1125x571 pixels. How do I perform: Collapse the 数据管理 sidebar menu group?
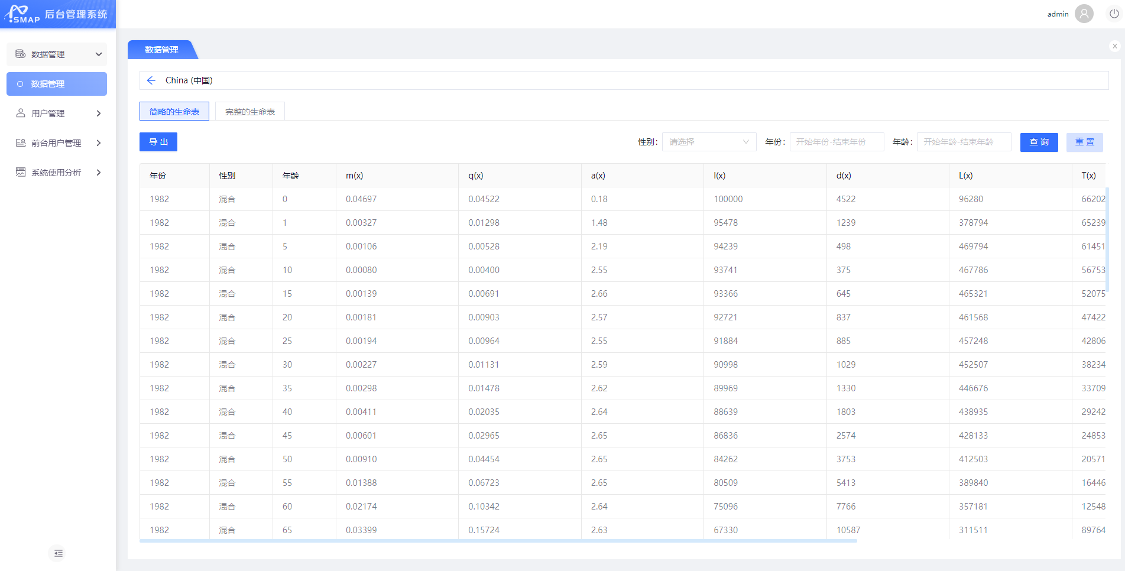click(99, 54)
